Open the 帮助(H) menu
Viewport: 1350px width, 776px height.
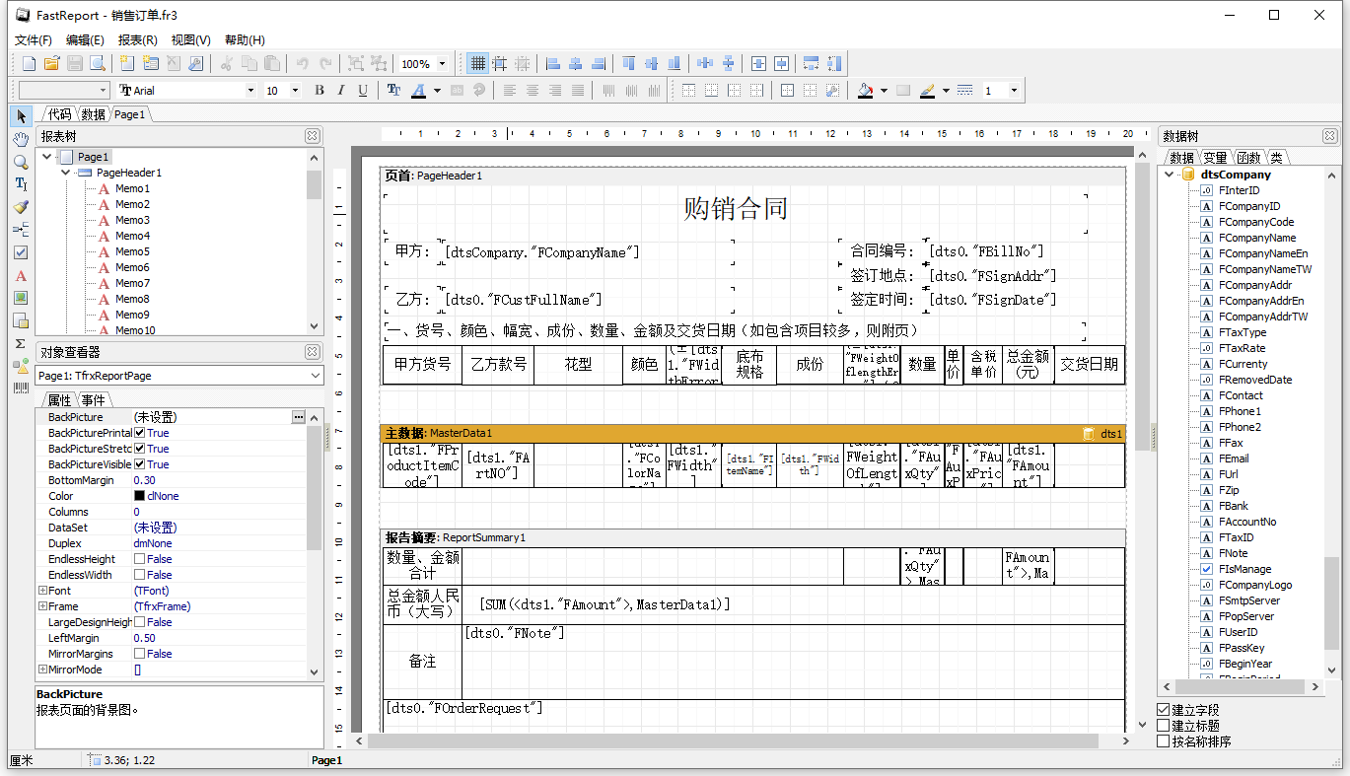(x=245, y=40)
